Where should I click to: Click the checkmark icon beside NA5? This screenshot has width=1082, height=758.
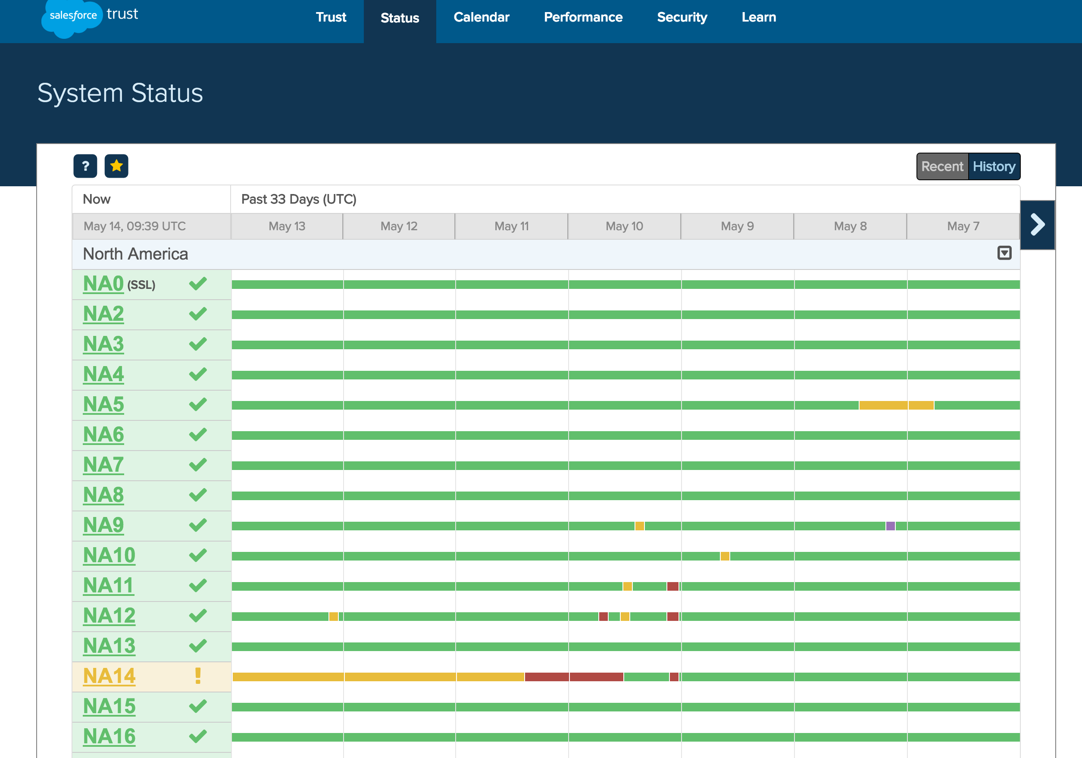point(197,404)
